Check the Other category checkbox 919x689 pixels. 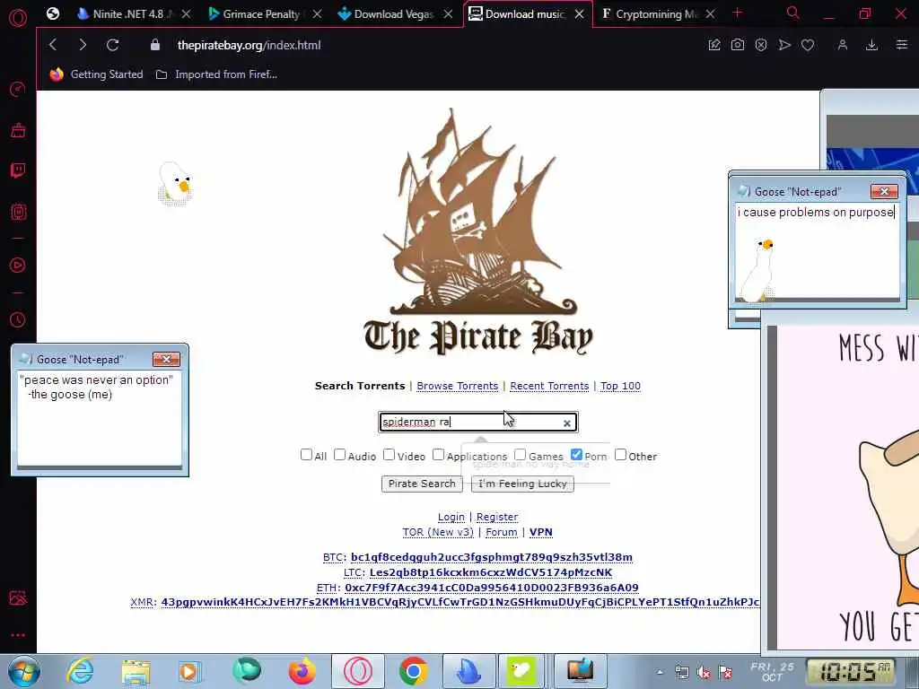click(620, 455)
